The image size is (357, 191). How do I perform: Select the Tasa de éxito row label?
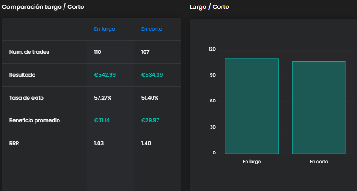pos(26,98)
